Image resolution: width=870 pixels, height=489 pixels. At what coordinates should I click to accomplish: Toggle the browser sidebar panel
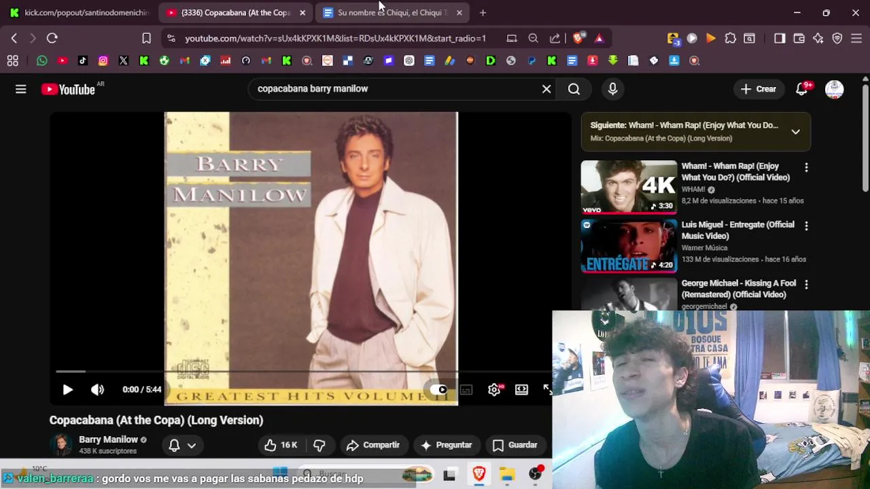pyautogui.click(x=780, y=38)
